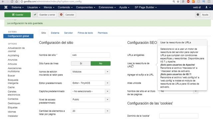Click the zoom magnifier icon in address bar
This screenshot has width=213, height=119.
point(174,2)
